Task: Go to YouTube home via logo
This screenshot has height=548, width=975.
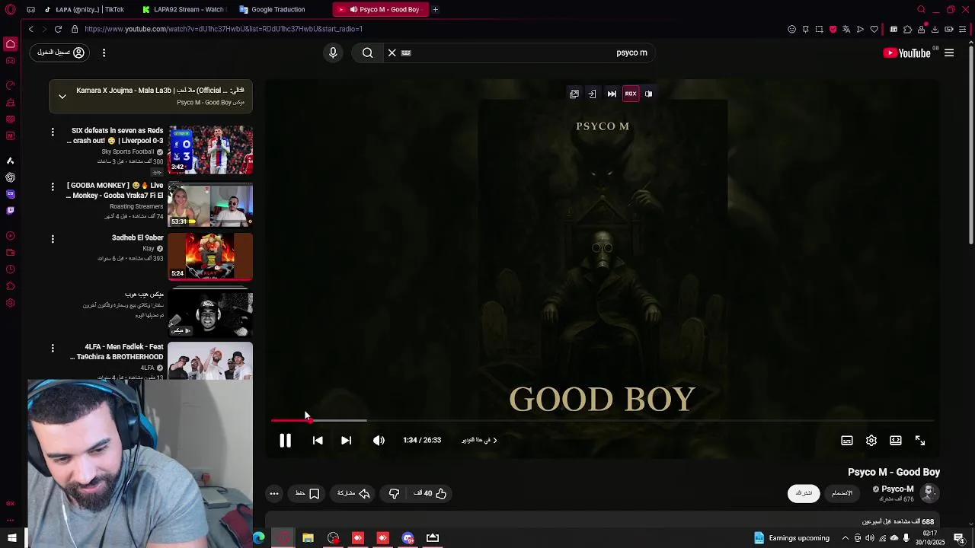Action: pyautogui.click(x=906, y=53)
